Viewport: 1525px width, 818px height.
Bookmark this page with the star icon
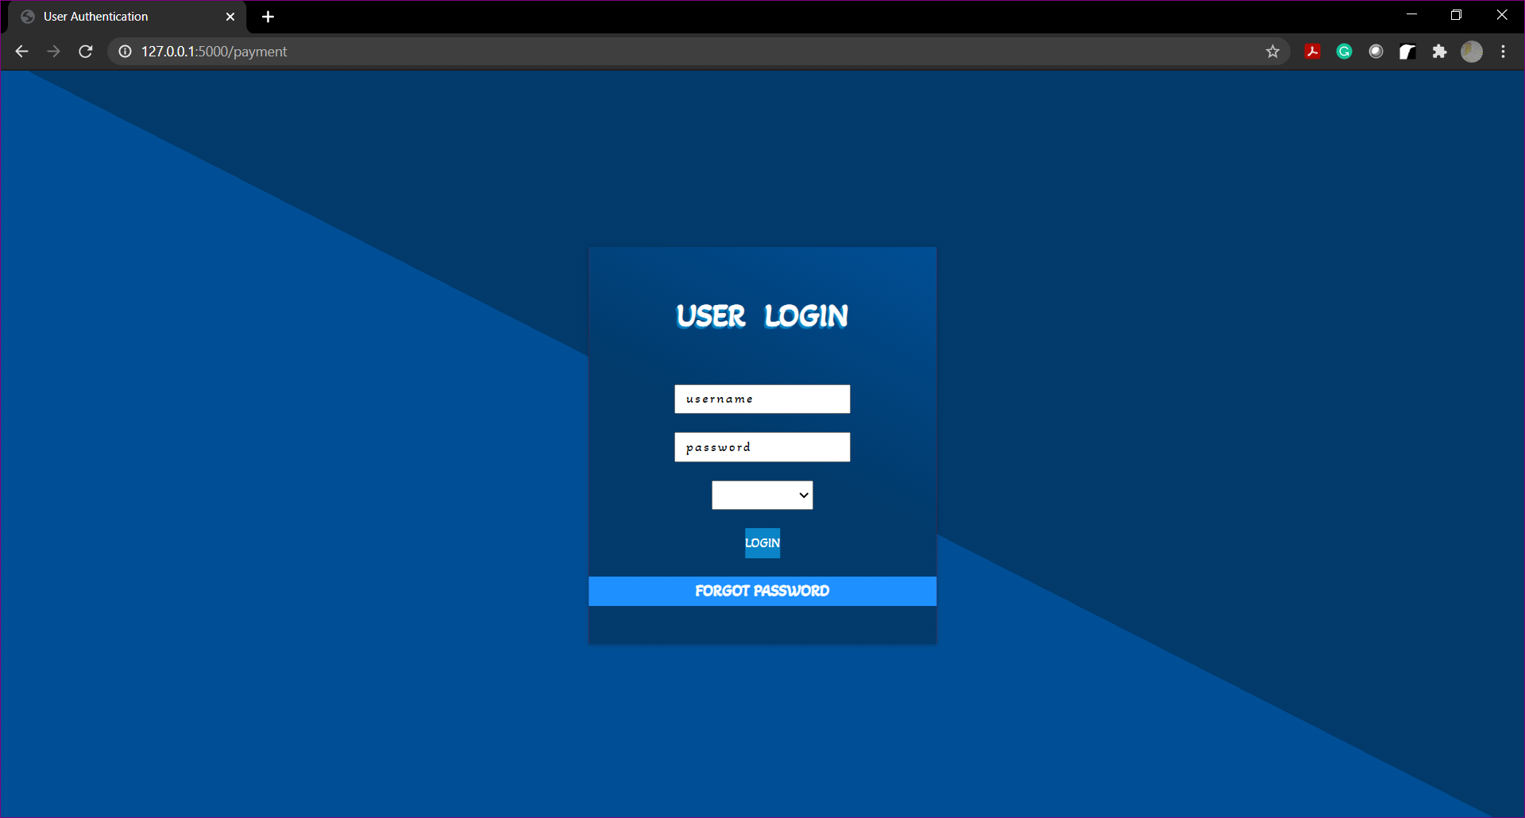[1272, 52]
